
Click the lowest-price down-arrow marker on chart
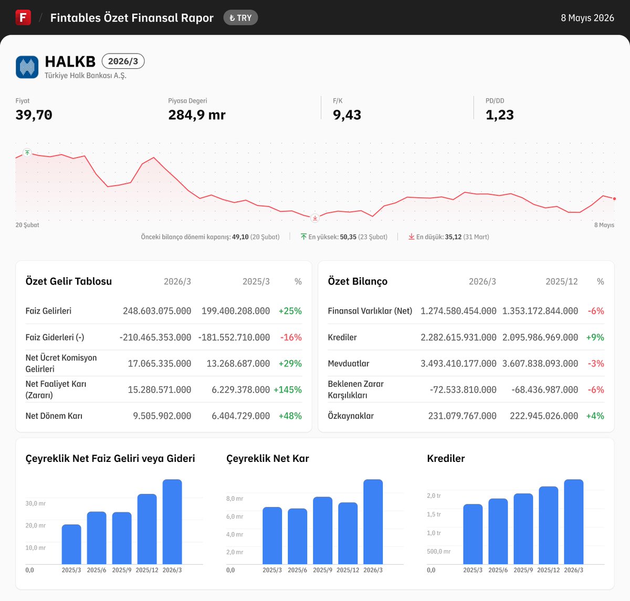coord(315,218)
